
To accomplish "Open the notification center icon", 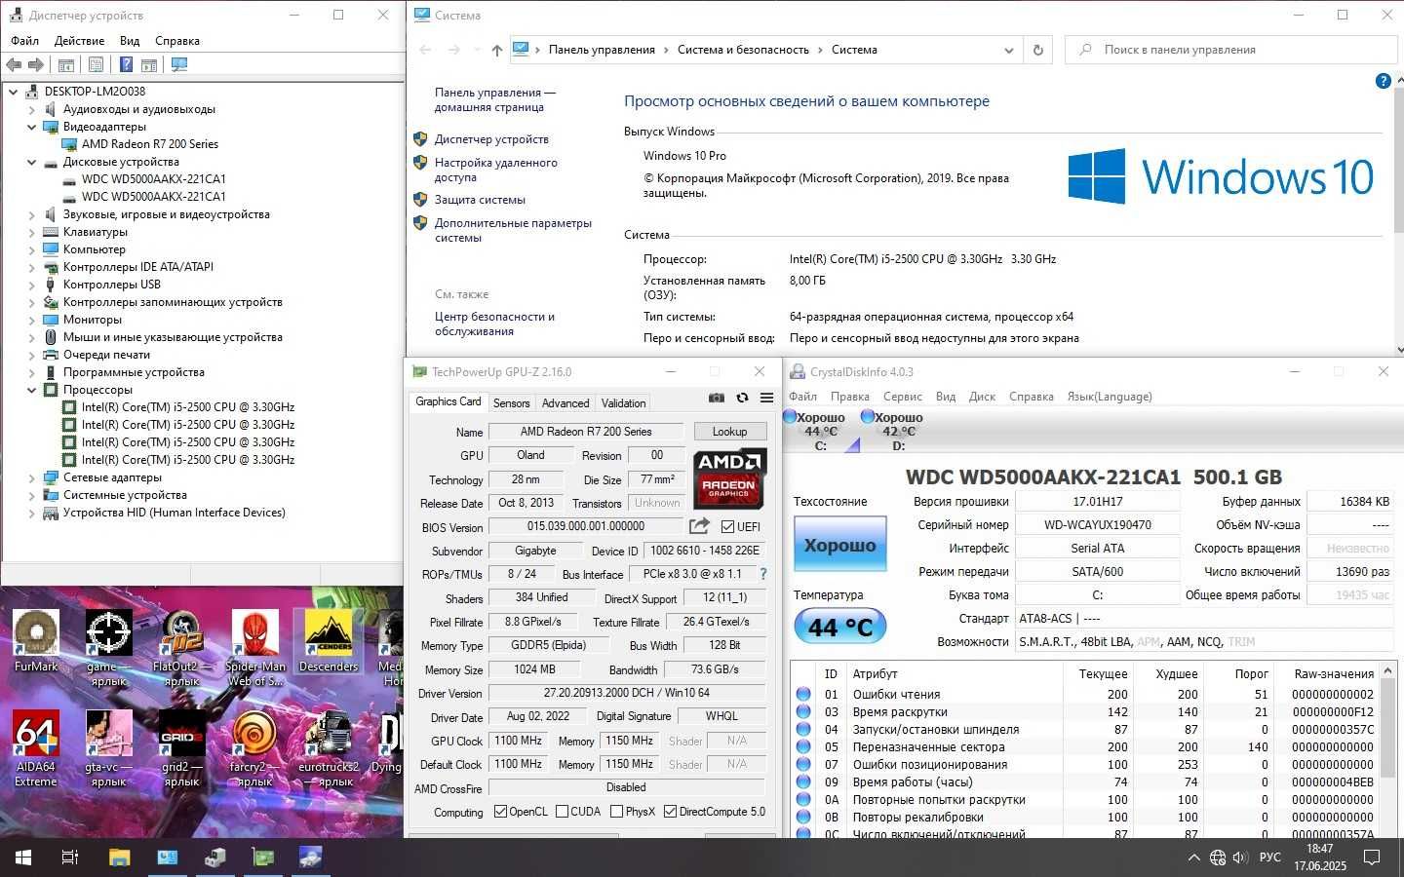I will [1372, 858].
